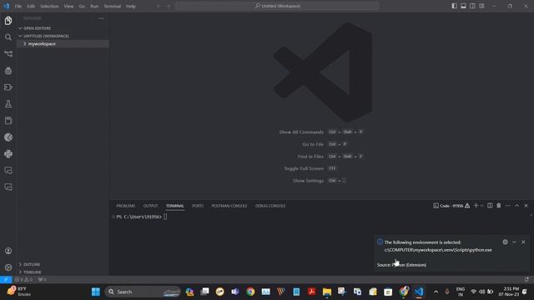Click the terminal prompt input area

pos(165,217)
